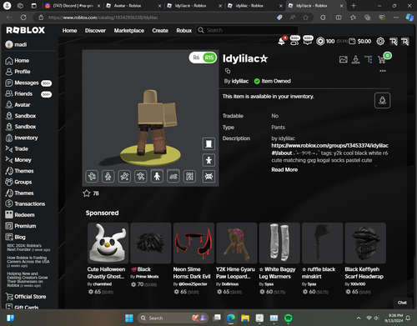The image size is (417, 326).
Task: Toggle the R6 / R15 avatar rig switch
Action: coord(203,58)
